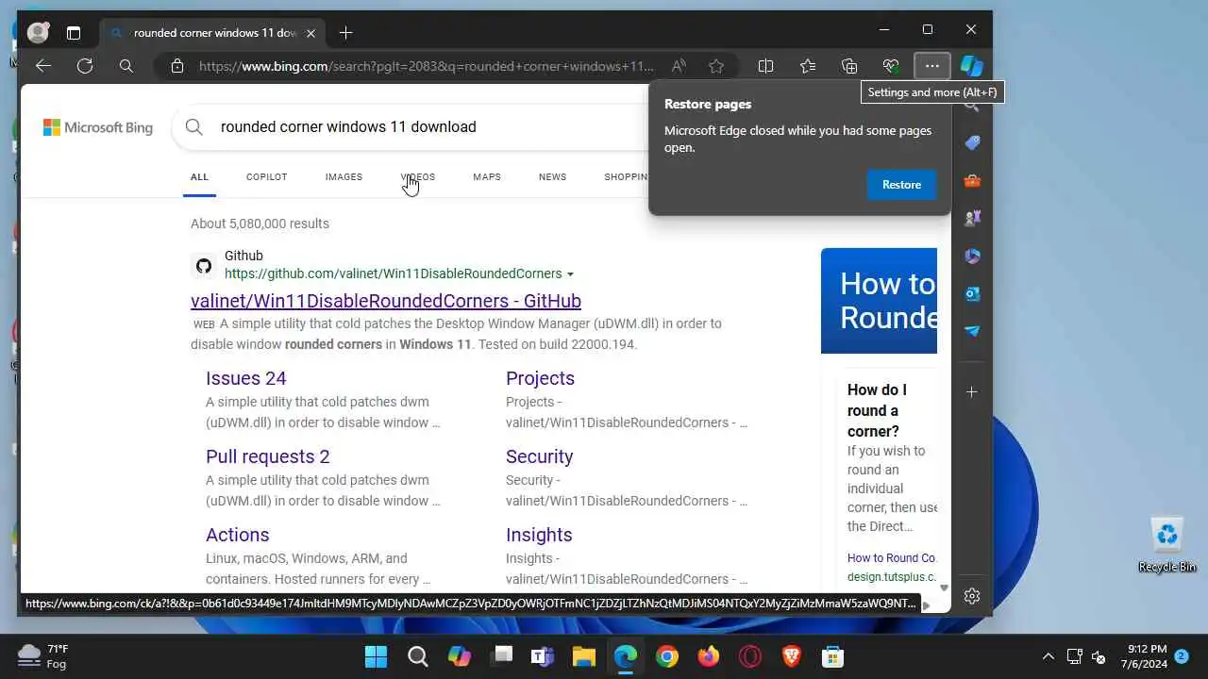Switch to the MAPS tab
This screenshot has height=679, width=1208.
pyautogui.click(x=487, y=177)
